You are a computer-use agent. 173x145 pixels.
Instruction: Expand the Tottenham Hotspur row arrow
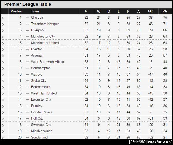point(3,24)
